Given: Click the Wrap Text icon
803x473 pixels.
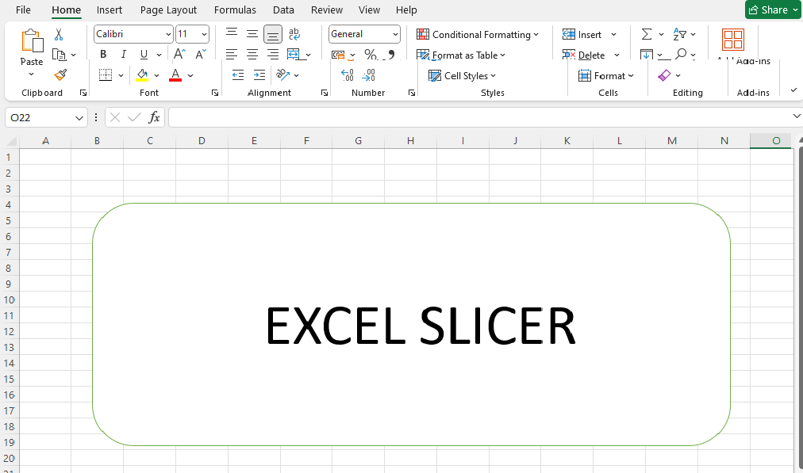Looking at the screenshot, I should tap(294, 34).
